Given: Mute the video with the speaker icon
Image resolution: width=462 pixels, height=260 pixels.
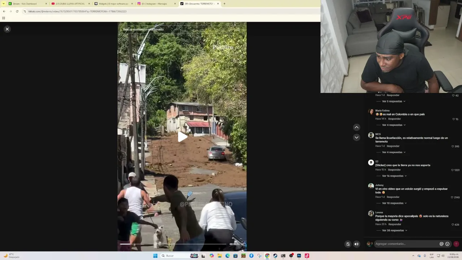Looking at the screenshot, I should [x=357, y=244].
